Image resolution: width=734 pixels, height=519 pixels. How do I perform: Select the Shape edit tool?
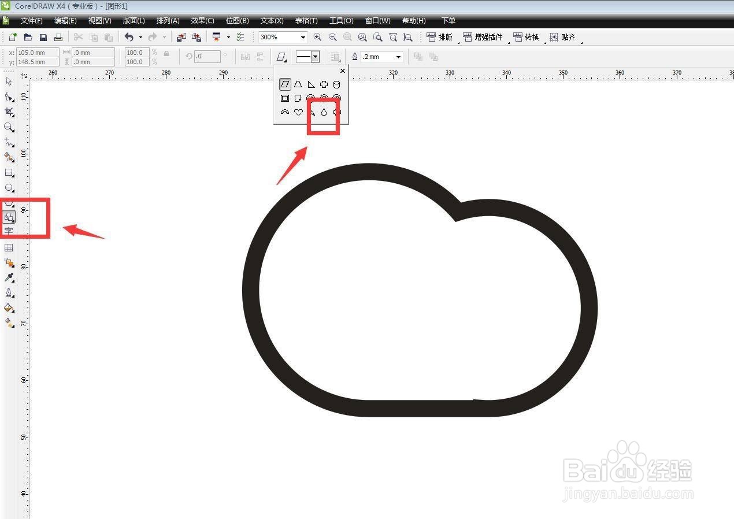(9, 97)
